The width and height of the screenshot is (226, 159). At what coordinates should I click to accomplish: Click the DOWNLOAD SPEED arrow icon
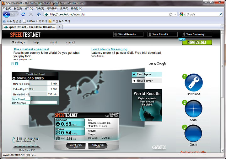14,78
